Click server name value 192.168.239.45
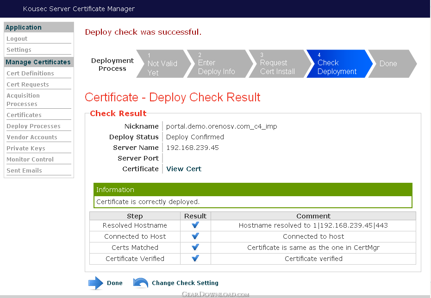This screenshot has height=298, width=431. (193, 148)
